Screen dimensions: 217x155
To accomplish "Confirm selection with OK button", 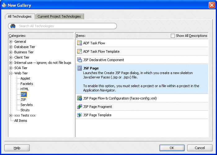I will 172,148.
